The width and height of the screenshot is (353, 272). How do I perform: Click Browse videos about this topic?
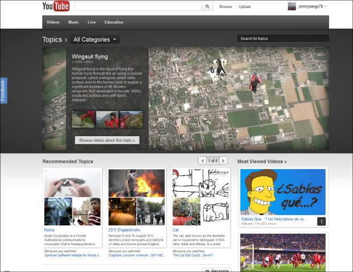tap(106, 139)
